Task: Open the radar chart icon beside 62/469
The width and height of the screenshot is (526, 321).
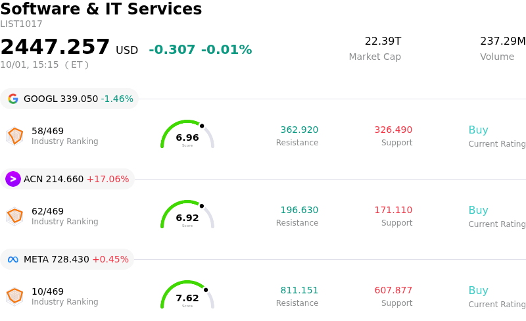Action: coord(14,216)
